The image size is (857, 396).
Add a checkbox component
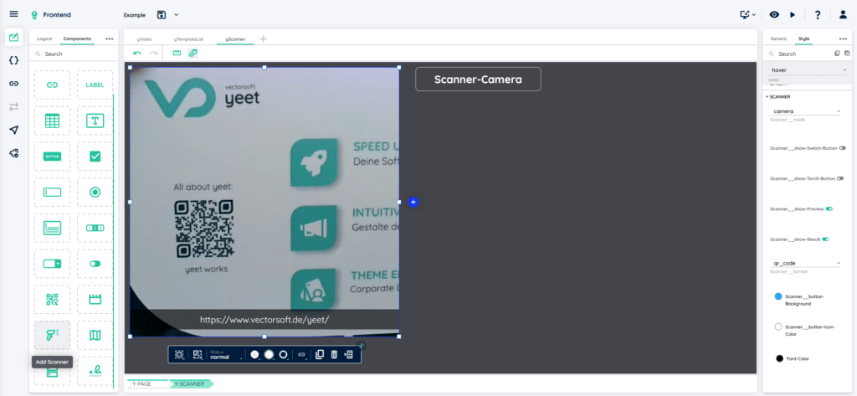pos(95,157)
